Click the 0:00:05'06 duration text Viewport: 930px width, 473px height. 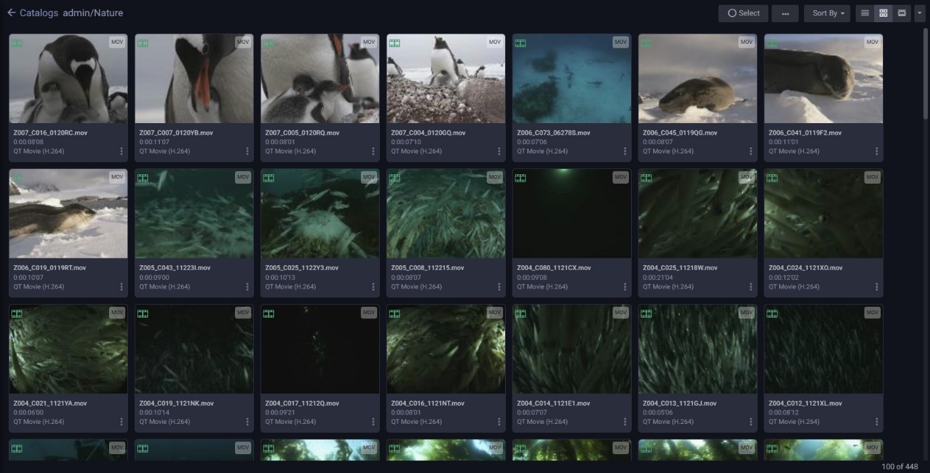point(658,413)
